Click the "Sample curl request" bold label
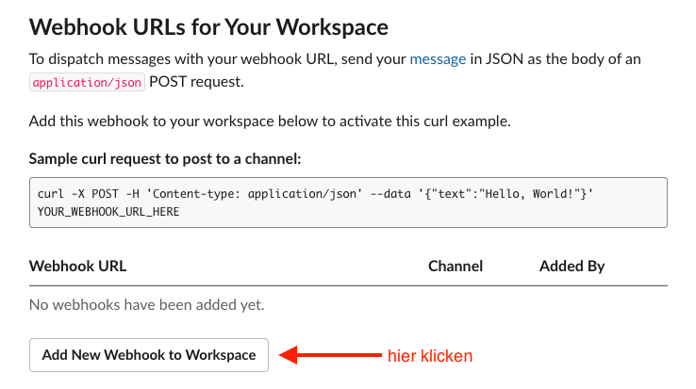696x389 pixels. click(x=165, y=158)
